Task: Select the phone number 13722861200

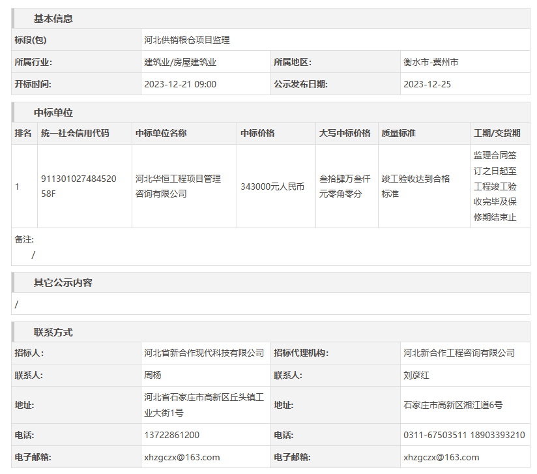Action: pyautogui.click(x=172, y=435)
